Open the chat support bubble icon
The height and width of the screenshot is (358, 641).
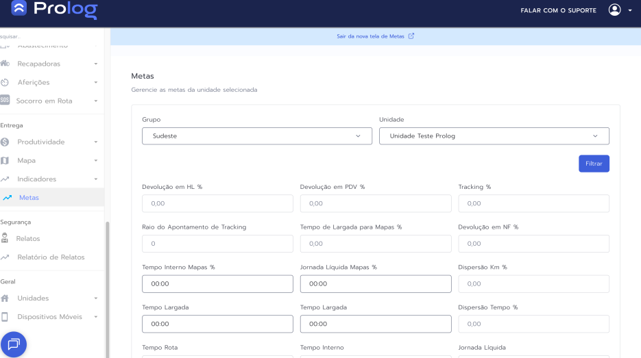tap(14, 344)
